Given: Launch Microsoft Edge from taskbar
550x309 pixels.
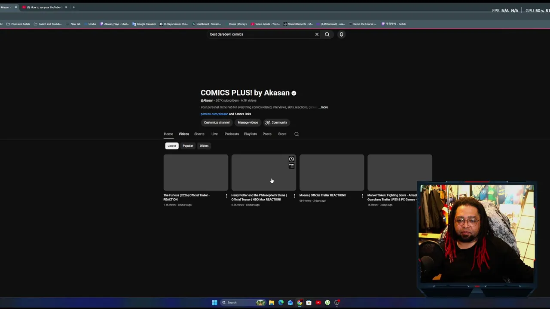Looking at the screenshot, I should (281, 303).
